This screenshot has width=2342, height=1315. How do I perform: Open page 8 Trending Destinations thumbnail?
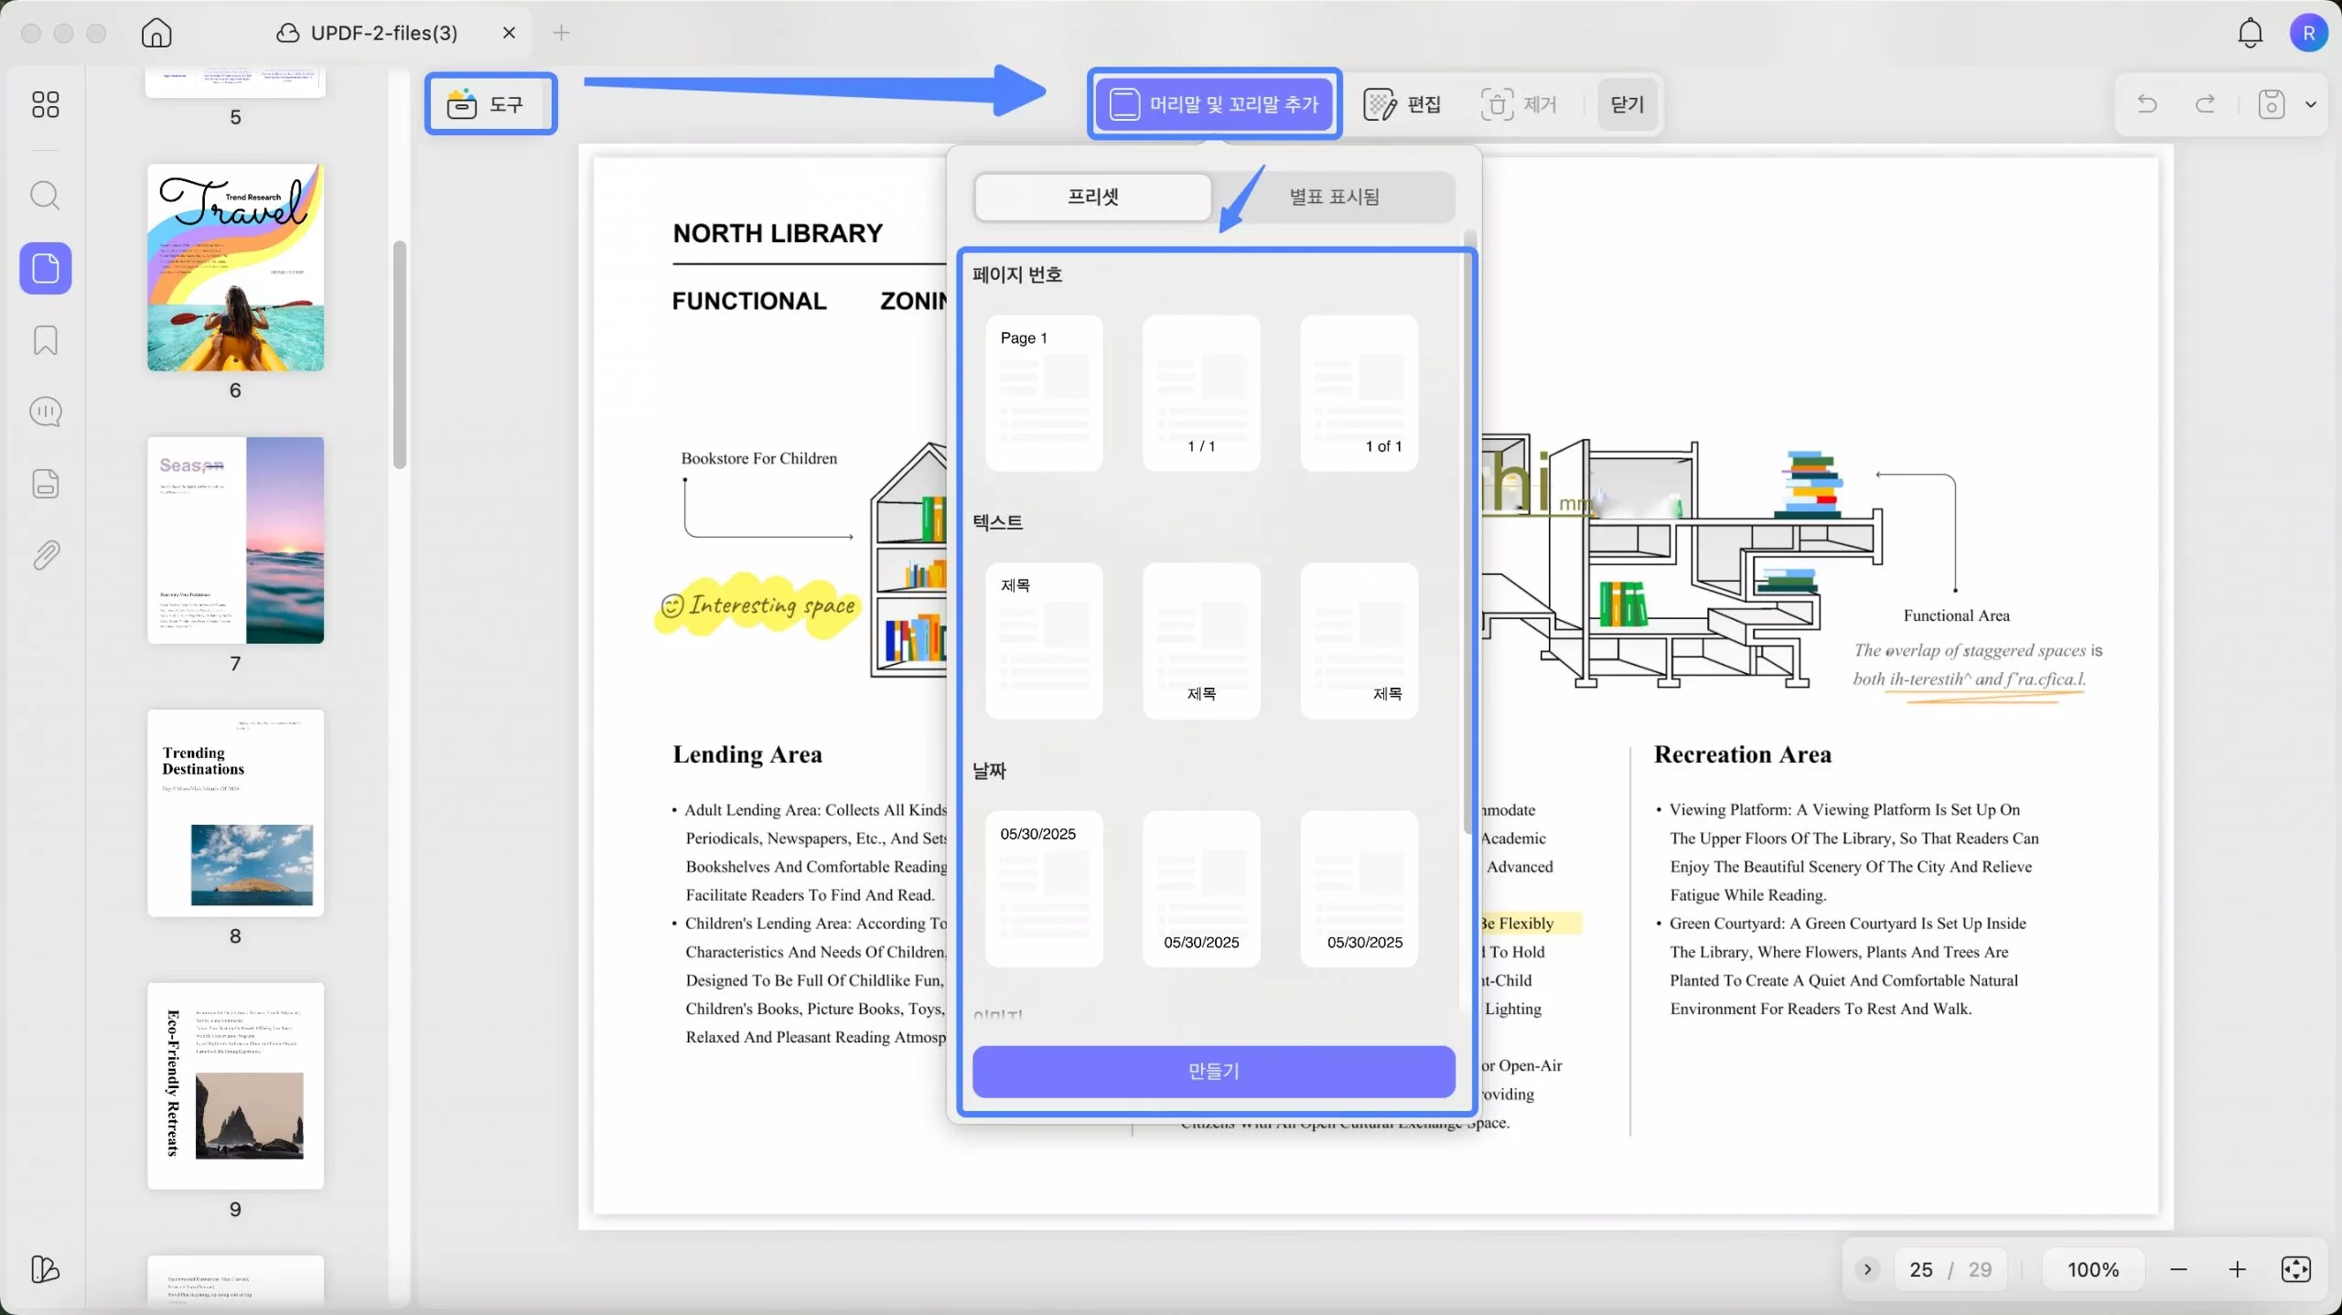click(235, 813)
